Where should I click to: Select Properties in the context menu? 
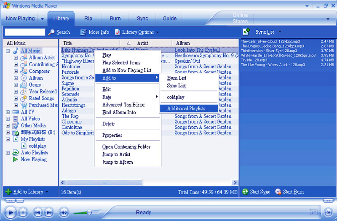pos(128,135)
